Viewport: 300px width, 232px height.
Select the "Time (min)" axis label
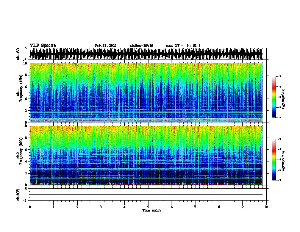coord(152,210)
